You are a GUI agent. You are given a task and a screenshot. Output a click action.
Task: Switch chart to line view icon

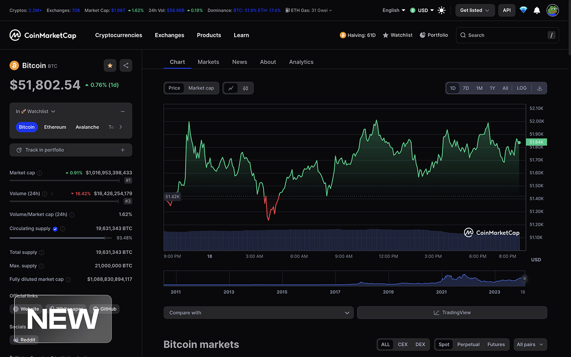click(x=231, y=88)
